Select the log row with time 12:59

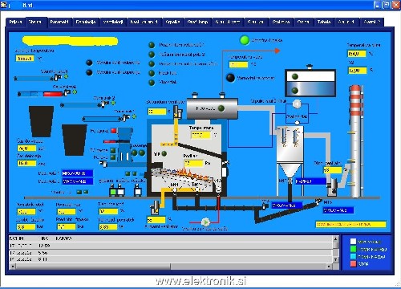[171, 246]
